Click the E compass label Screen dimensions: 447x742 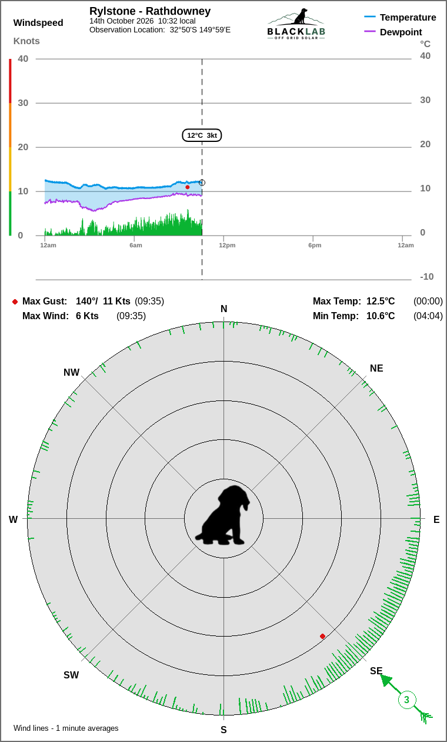click(436, 519)
